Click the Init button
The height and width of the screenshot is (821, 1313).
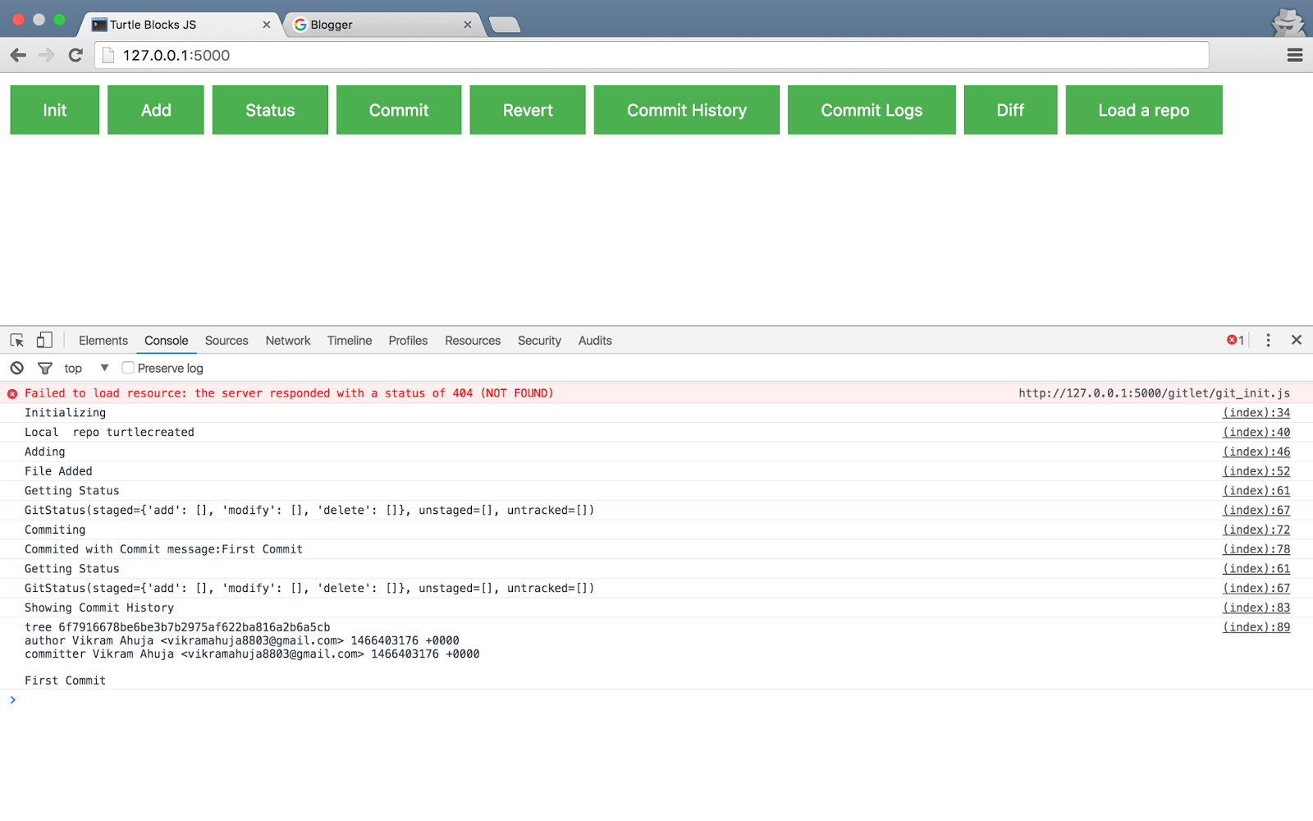pyautogui.click(x=55, y=110)
